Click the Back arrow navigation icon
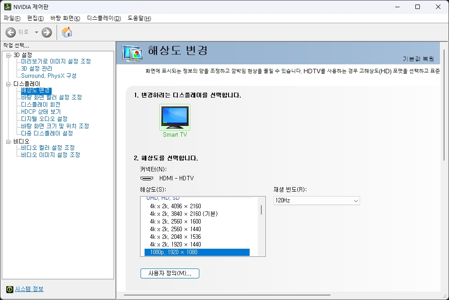The width and height of the screenshot is (449, 300). tap(11, 32)
